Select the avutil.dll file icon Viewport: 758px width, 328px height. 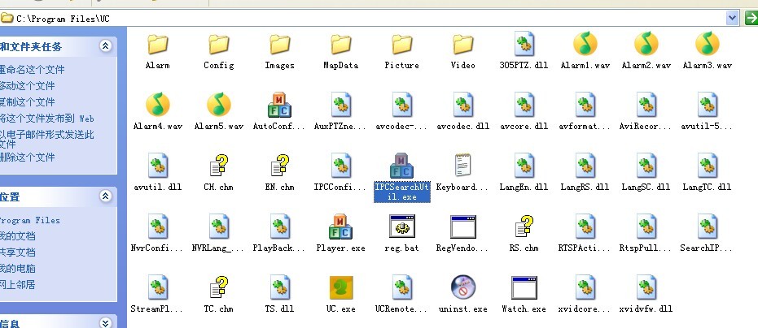(158, 166)
